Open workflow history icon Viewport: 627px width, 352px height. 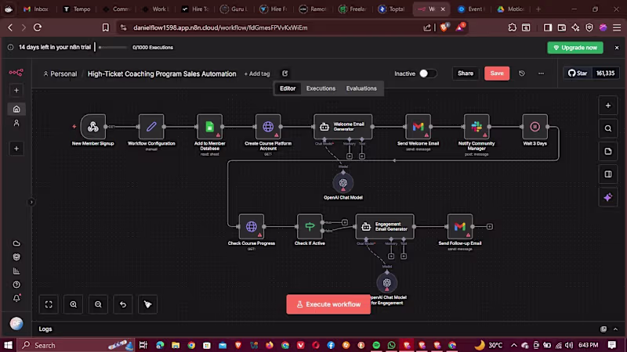(522, 74)
